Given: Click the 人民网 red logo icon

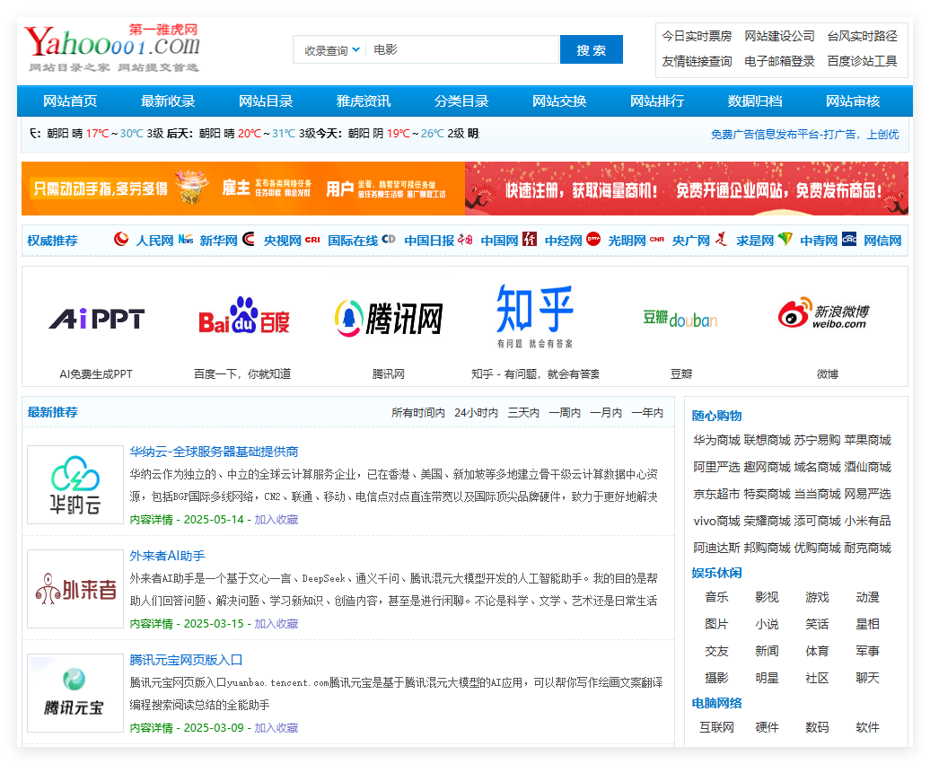Looking at the screenshot, I should tap(121, 239).
